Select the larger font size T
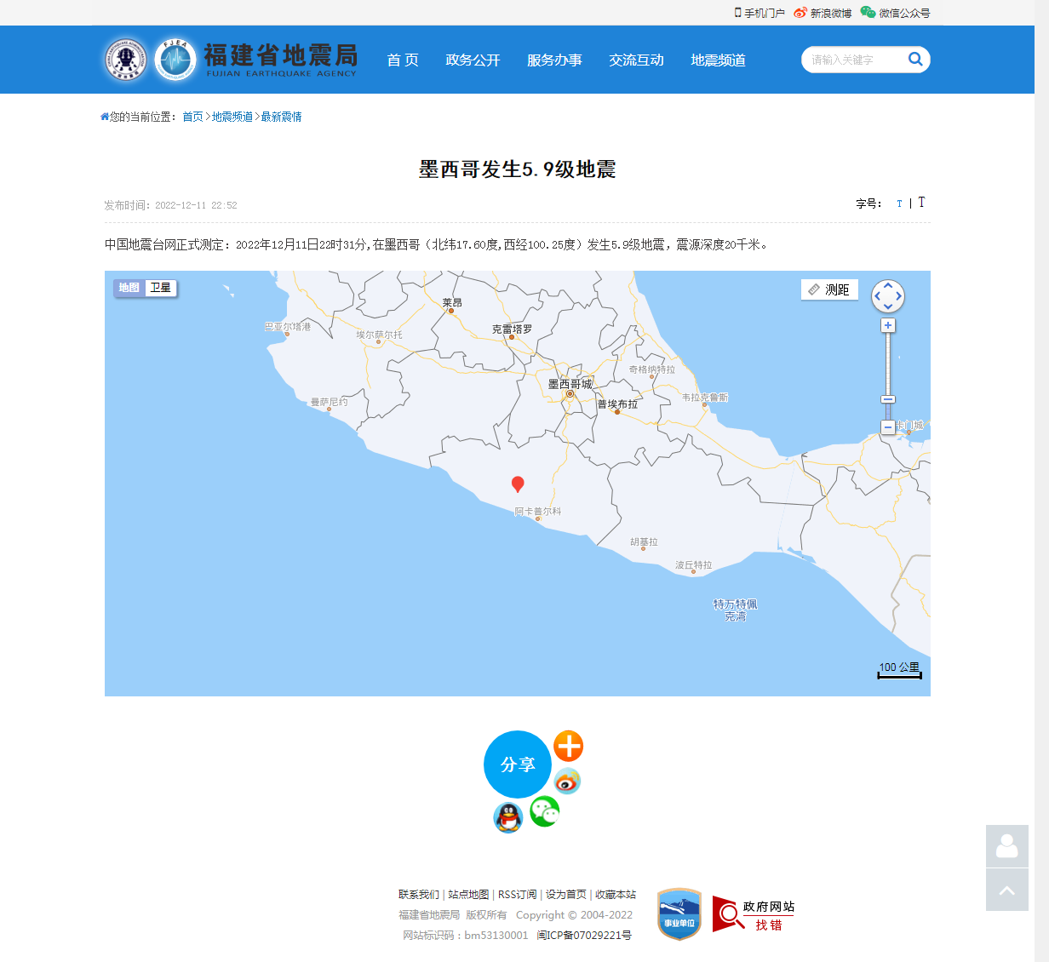The image size is (1049, 962). click(921, 203)
